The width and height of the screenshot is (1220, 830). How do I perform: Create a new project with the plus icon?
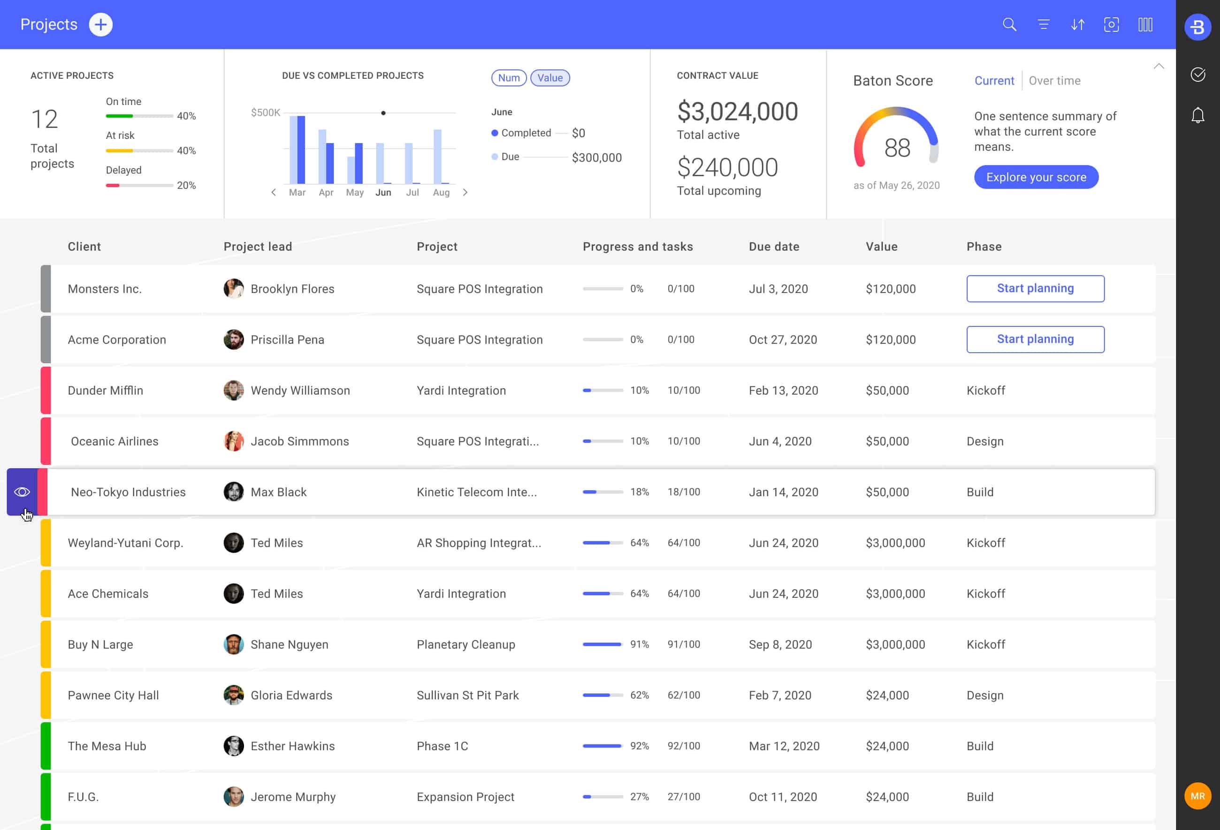click(x=101, y=24)
